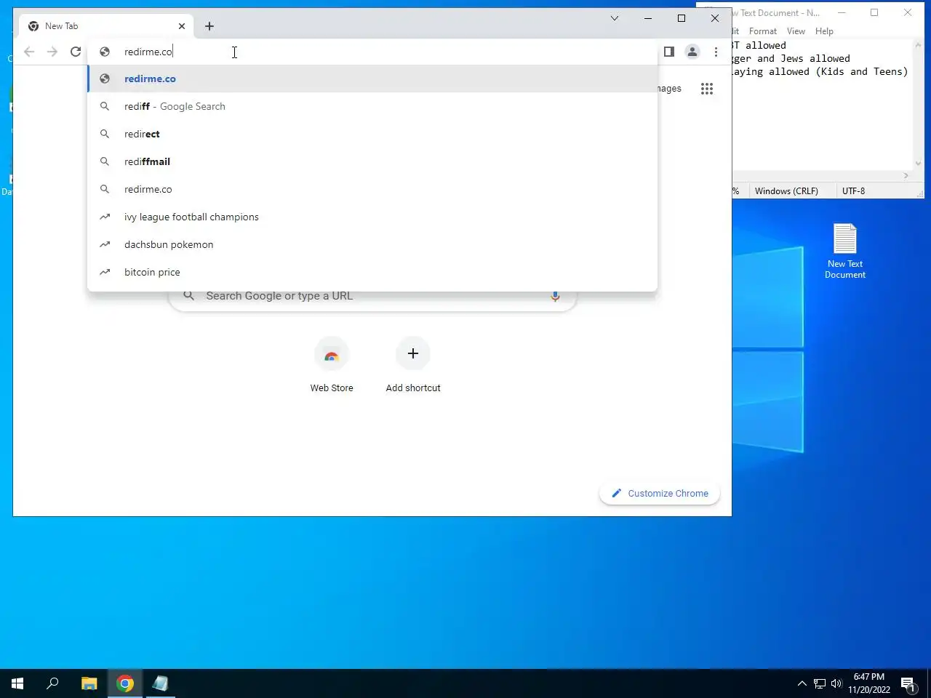
Task: Select trending dachsbun pokemon suggestion
Action: coord(372,244)
